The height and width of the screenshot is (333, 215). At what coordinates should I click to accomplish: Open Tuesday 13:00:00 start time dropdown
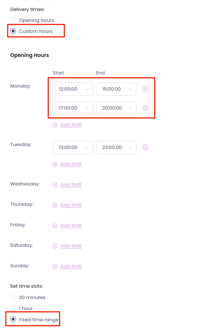73,148
